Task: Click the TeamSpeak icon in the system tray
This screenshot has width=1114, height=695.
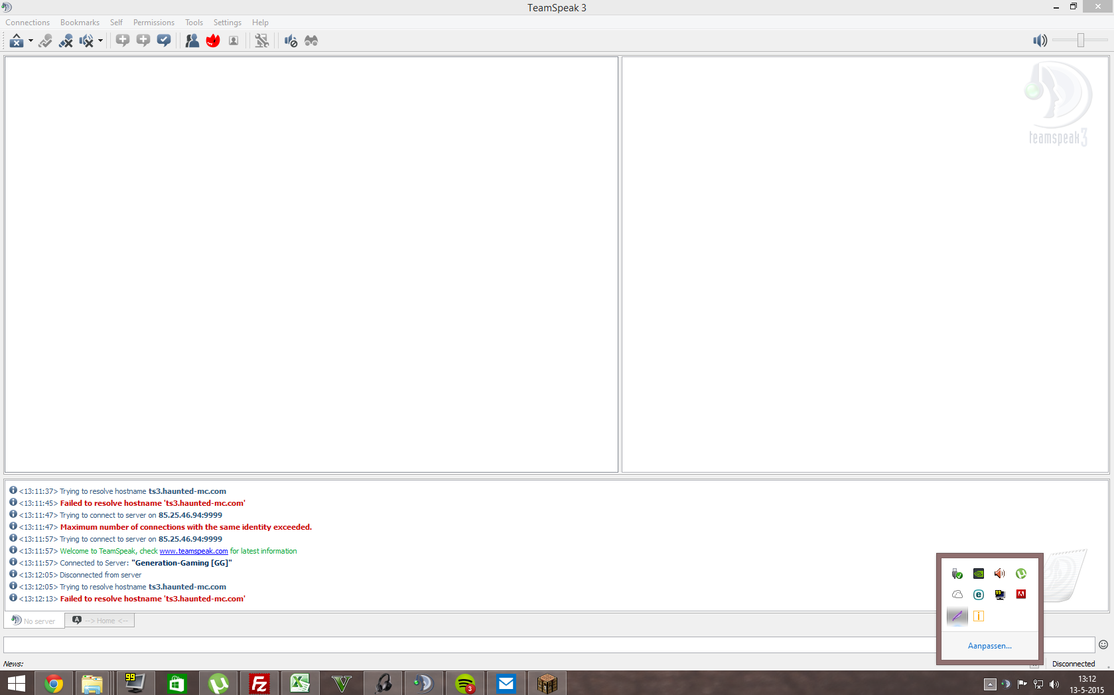Action: point(1007,684)
